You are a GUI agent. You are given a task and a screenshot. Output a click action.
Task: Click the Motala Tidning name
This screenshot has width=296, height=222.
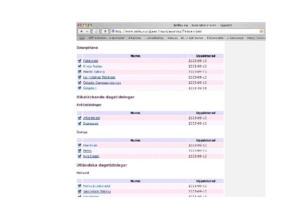tap(94, 72)
